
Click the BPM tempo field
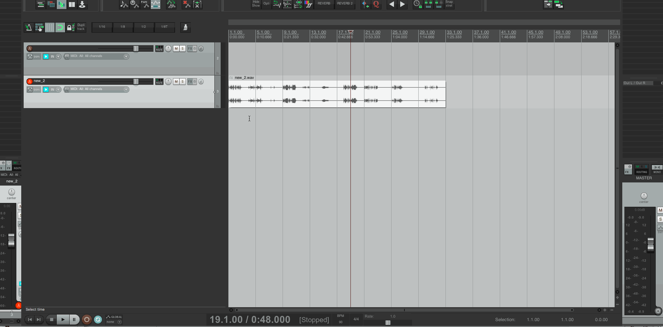(341, 319)
